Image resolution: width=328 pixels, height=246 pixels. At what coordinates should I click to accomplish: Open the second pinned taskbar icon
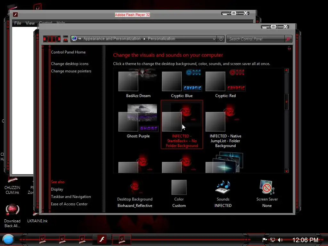62,240
